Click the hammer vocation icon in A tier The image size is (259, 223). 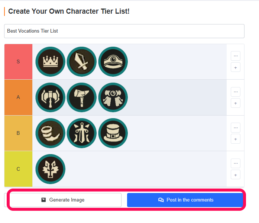click(82, 97)
